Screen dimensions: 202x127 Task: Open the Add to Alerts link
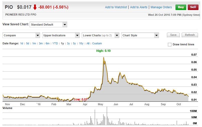pos(139,7)
